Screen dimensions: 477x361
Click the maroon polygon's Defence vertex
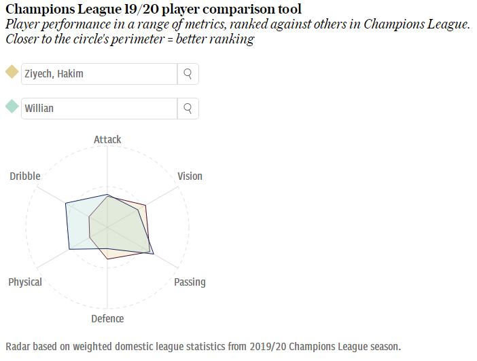107,259
